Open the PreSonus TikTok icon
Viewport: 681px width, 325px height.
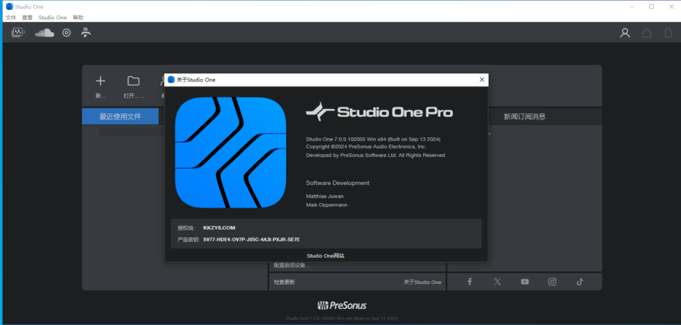coord(580,282)
